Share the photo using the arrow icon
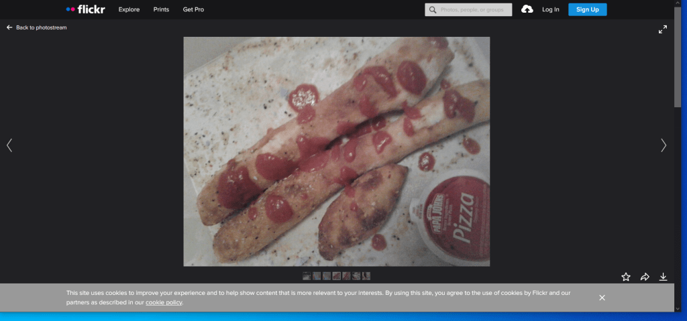The width and height of the screenshot is (687, 321). [x=645, y=277]
